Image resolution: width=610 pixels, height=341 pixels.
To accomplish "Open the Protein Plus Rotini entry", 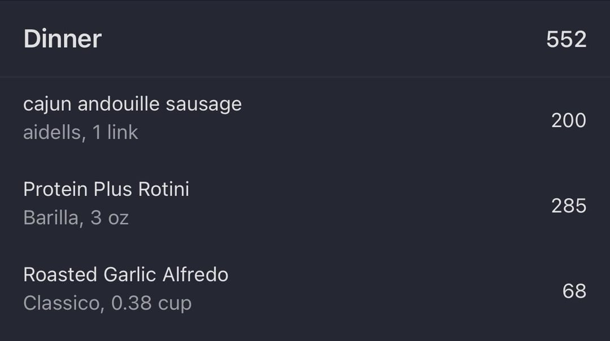I will point(305,204).
